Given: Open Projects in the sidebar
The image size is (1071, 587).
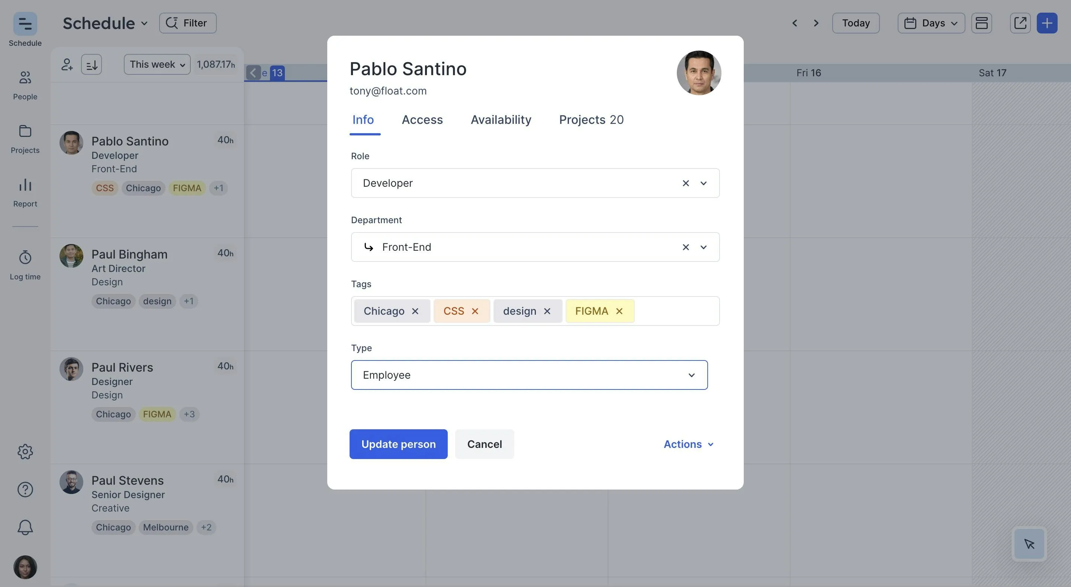Looking at the screenshot, I should (x=25, y=138).
